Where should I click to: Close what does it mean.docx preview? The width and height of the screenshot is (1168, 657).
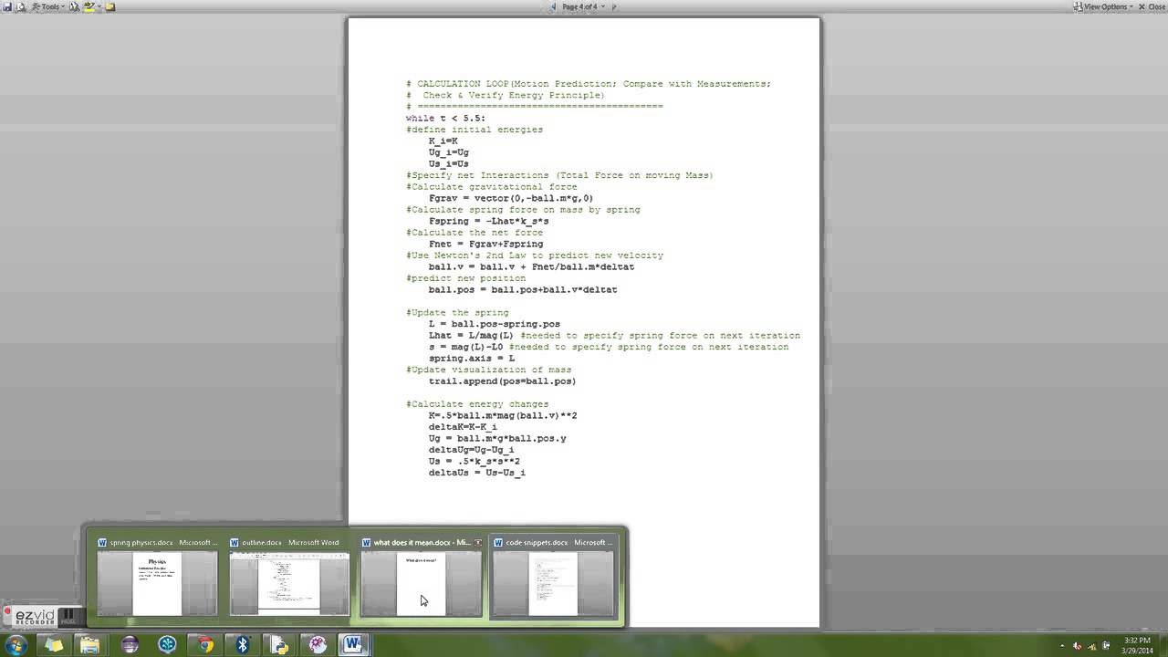click(x=477, y=542)
